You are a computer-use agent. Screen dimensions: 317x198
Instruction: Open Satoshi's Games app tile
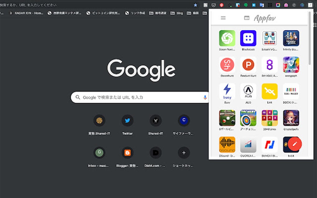point(269,38)
